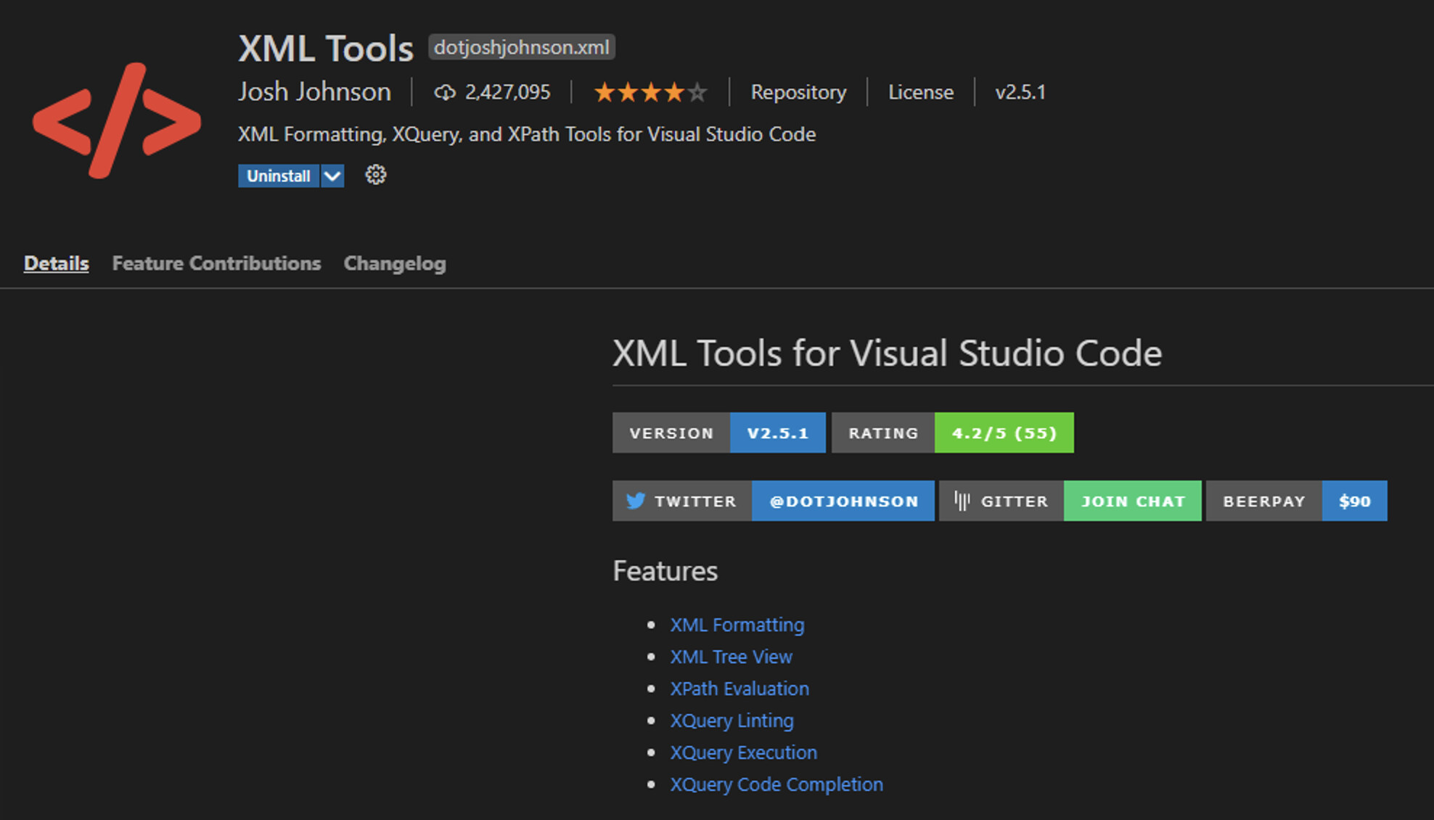Screen dimensions: 1434x820
Task: Click the v2.5.1 version text in header
Action: pos(1020,92)
